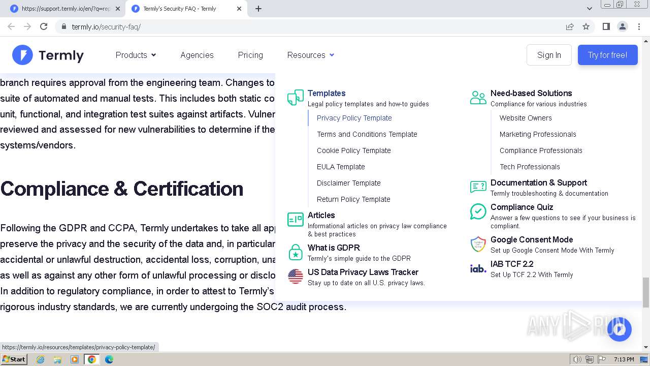Click the clock showing 7:13 PM
The height and width of the screenshot is (366, 650).
point(624,359)
